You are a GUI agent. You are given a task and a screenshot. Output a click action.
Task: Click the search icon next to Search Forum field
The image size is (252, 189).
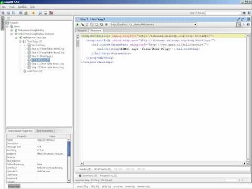[x=244, y=13]
